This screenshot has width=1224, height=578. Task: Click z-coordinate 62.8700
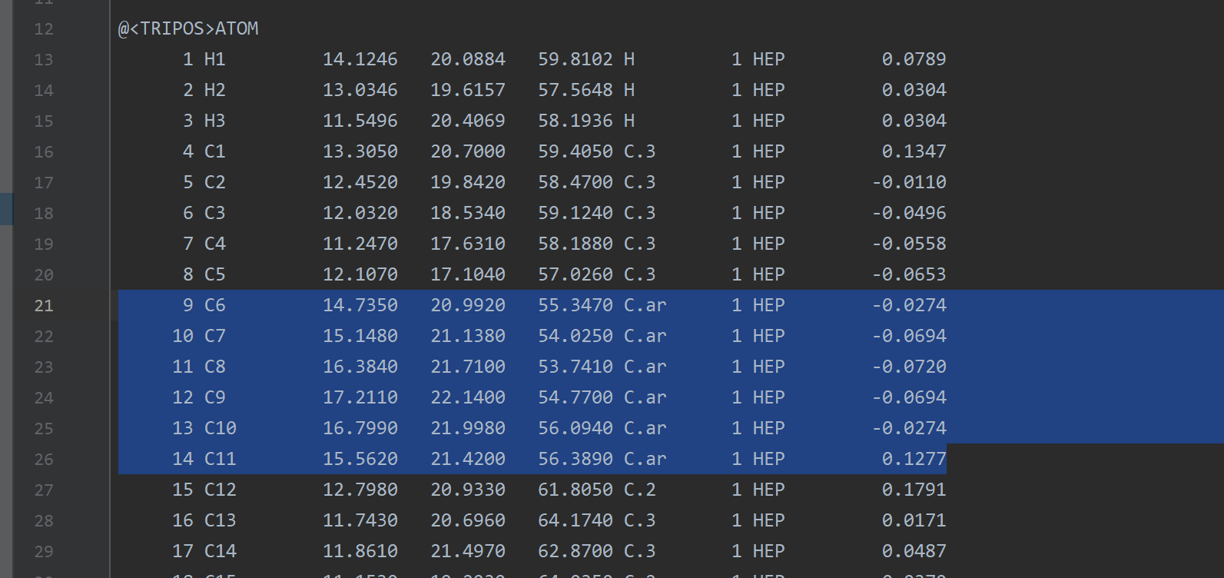pyautogui.click(x=576, y=551)
